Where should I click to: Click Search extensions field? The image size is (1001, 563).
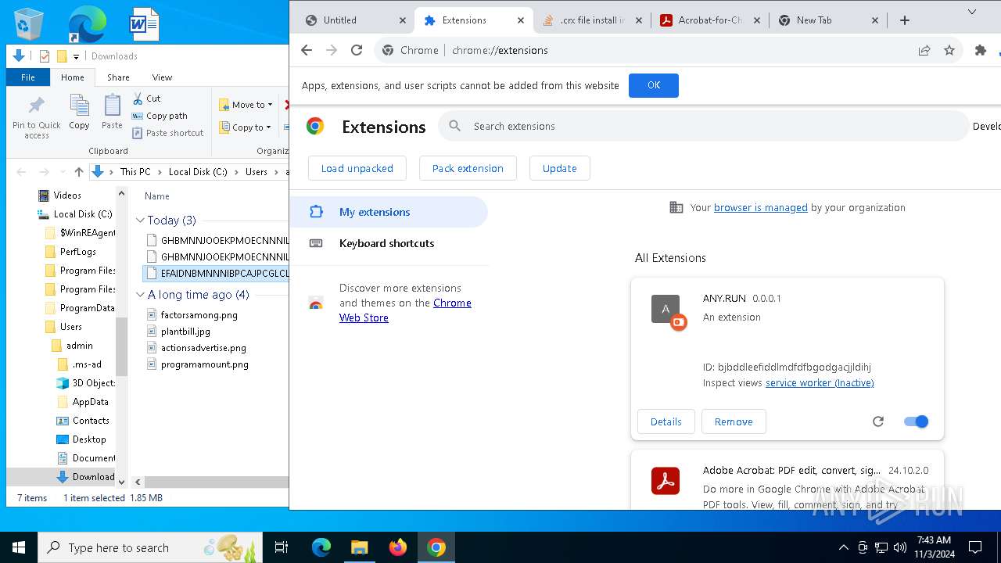704,126
